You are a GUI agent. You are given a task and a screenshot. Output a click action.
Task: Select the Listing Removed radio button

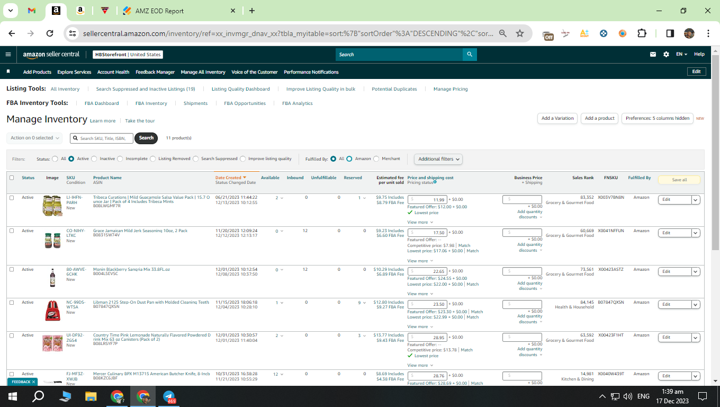[x=153, y=158]
